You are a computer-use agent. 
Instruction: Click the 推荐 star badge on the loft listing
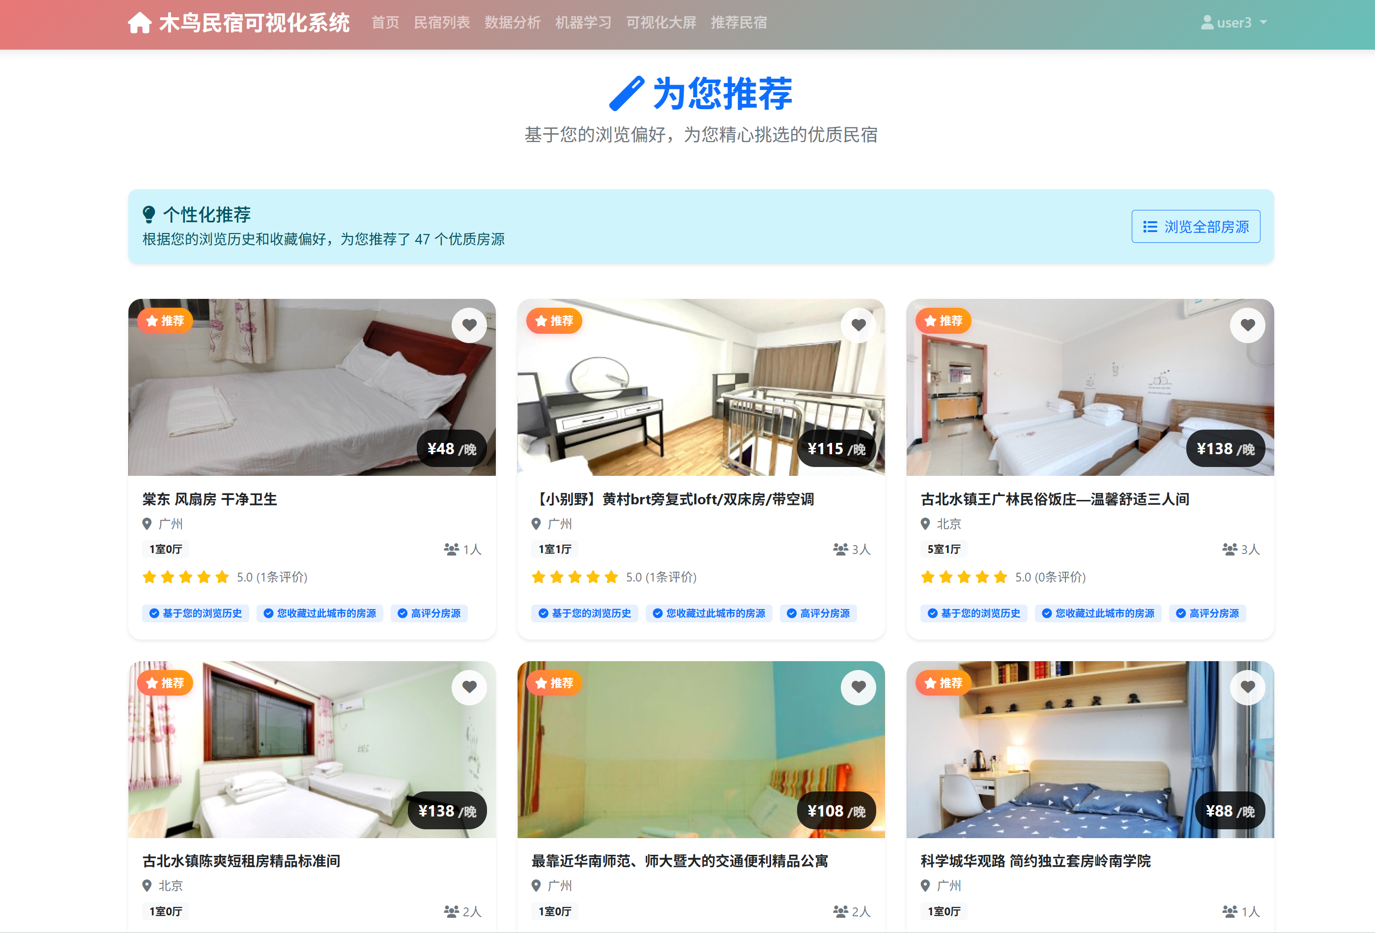point(554,321)
